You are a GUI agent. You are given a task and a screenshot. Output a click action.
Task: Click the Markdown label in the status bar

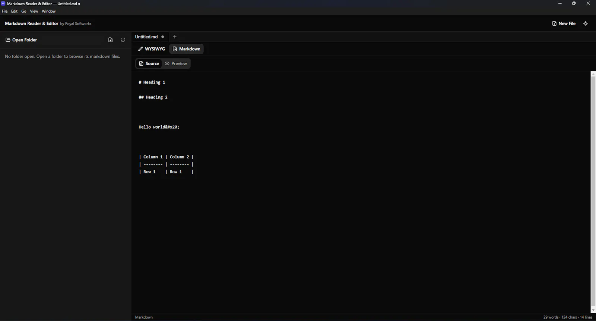point(144,317)
